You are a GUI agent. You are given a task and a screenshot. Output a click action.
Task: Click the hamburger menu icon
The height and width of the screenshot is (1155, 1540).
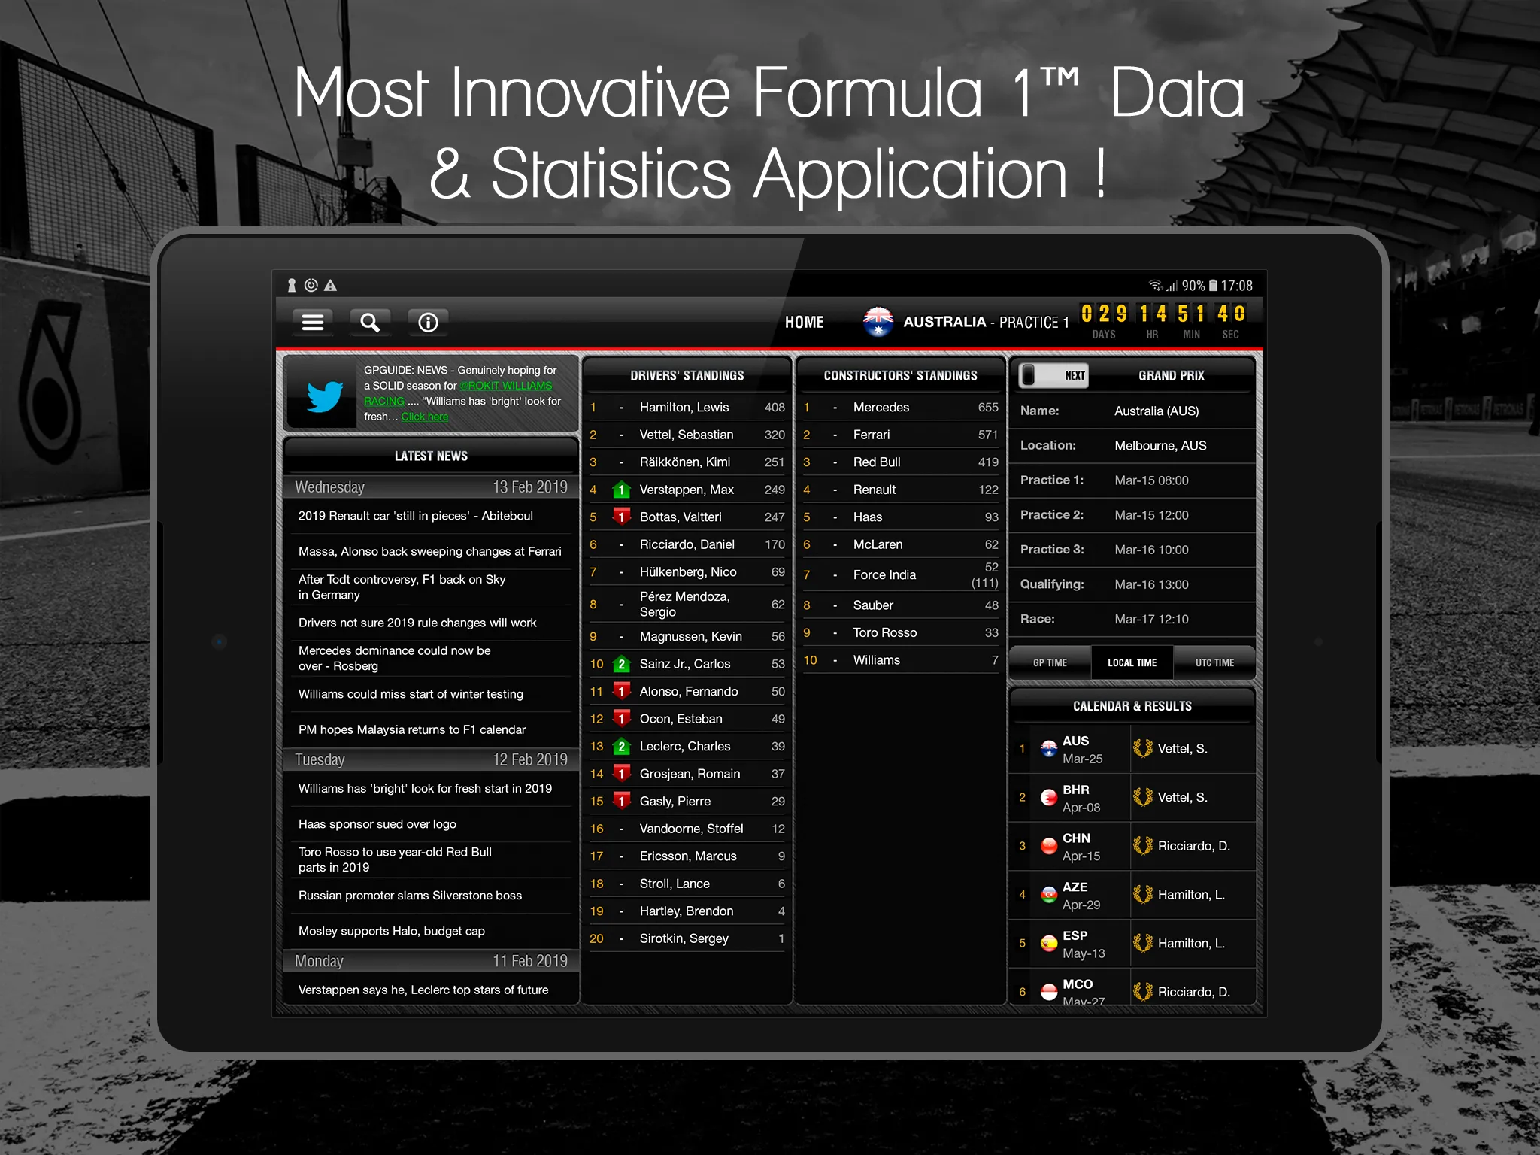coord(313,323)
